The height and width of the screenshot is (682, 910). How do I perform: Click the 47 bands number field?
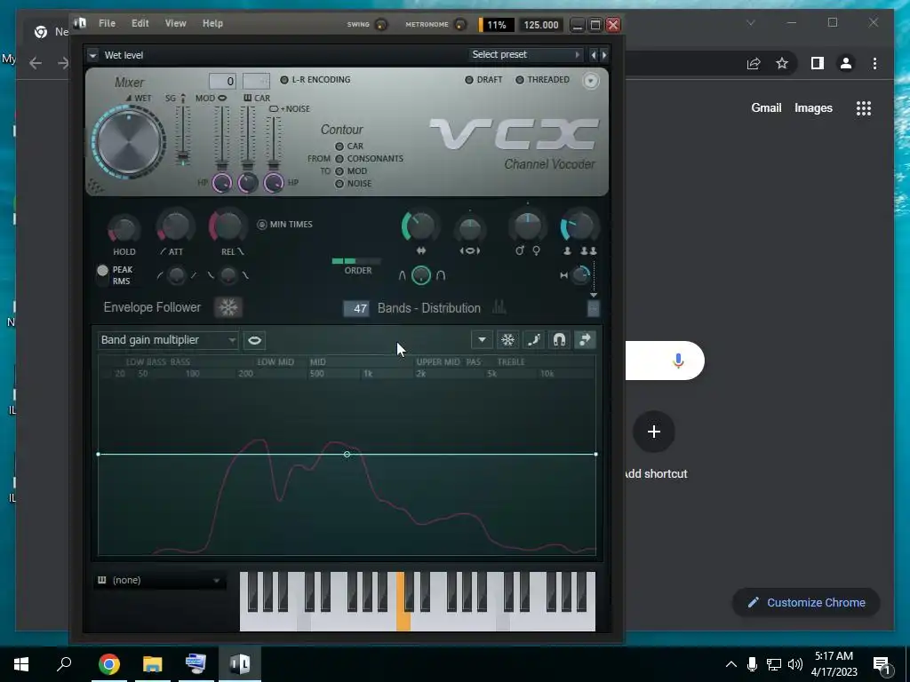coord(356,308)
